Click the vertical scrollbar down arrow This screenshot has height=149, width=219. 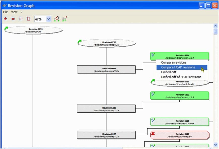coord(215,145)
